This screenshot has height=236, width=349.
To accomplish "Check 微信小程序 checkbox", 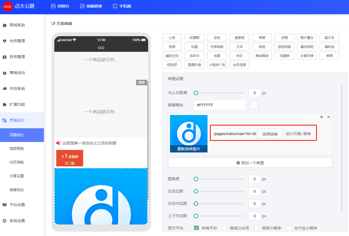I will pyautogui.click(x=257, y=228).
